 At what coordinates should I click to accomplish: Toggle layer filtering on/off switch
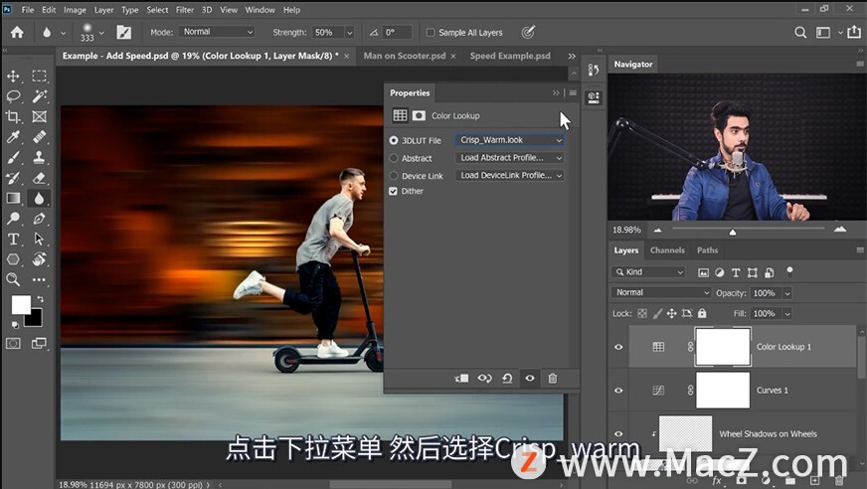coord(790,271)
